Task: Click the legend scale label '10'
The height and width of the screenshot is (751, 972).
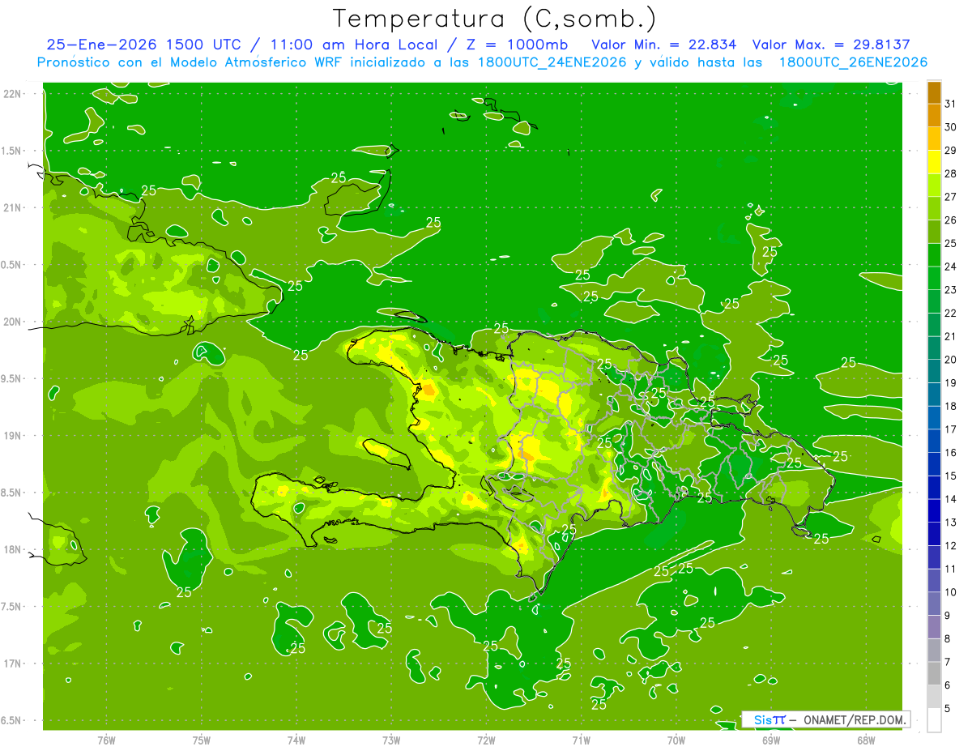Action: tap(950, 592)
